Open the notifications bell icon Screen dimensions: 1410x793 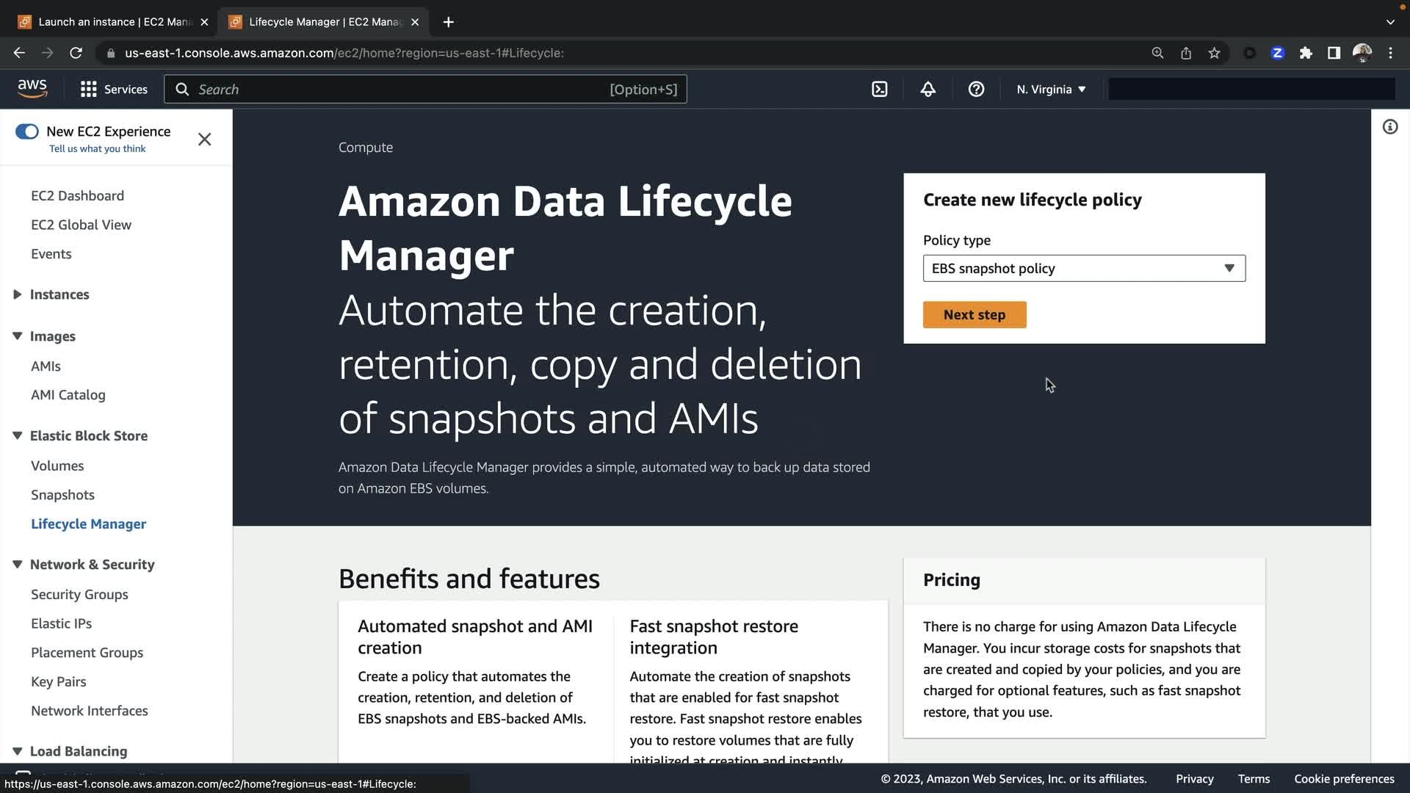tap(928, 89)
